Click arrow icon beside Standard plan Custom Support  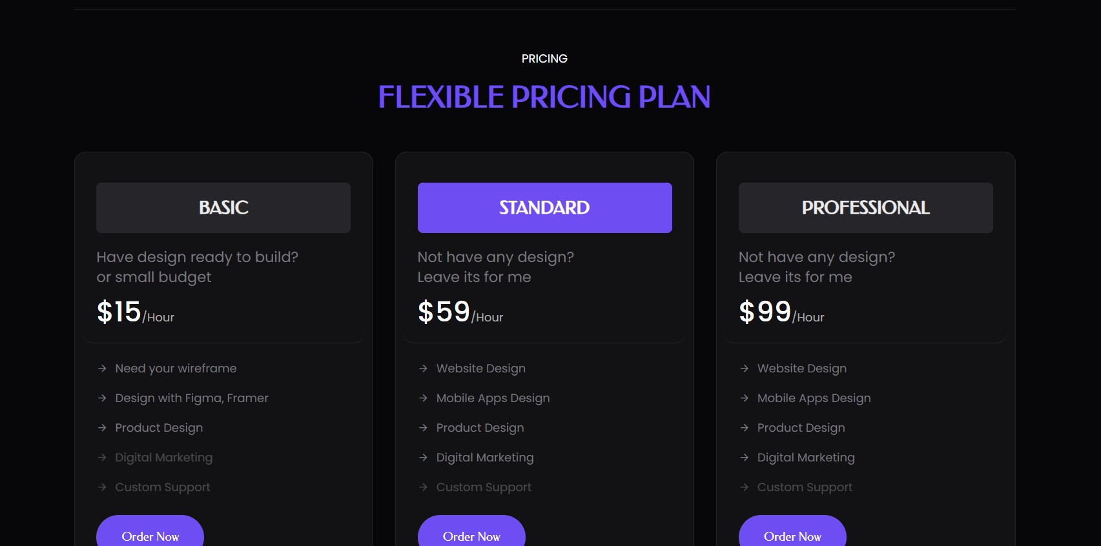(x=423, y=487)
